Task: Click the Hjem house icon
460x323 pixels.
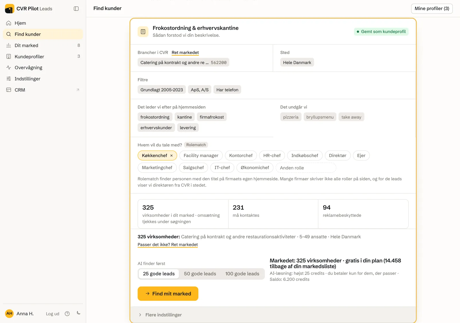Action: [x=9, y=23]
